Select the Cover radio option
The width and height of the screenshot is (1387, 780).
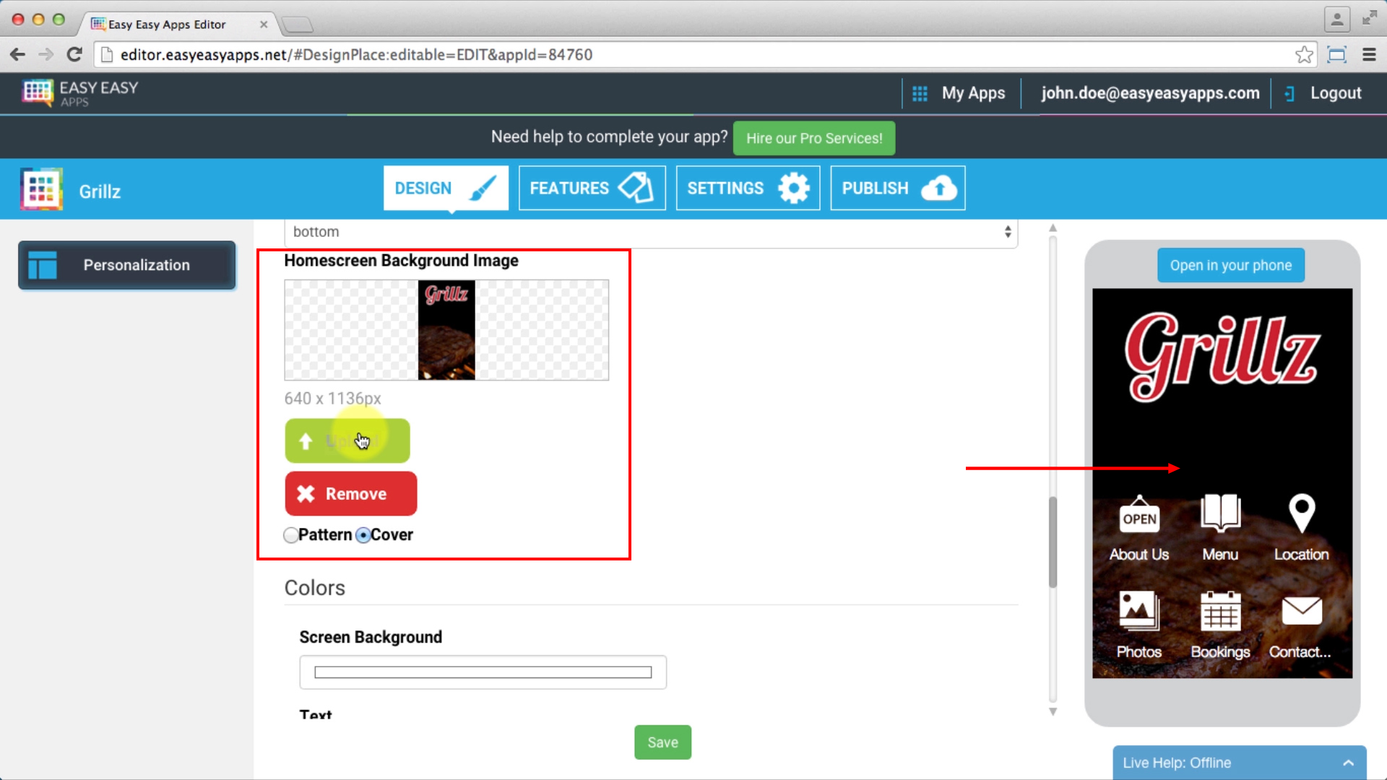tap(363, 535)
